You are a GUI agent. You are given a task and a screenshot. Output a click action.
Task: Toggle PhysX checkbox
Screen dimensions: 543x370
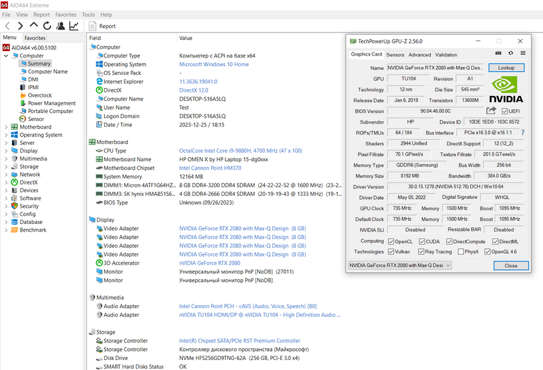coord(461,251)
